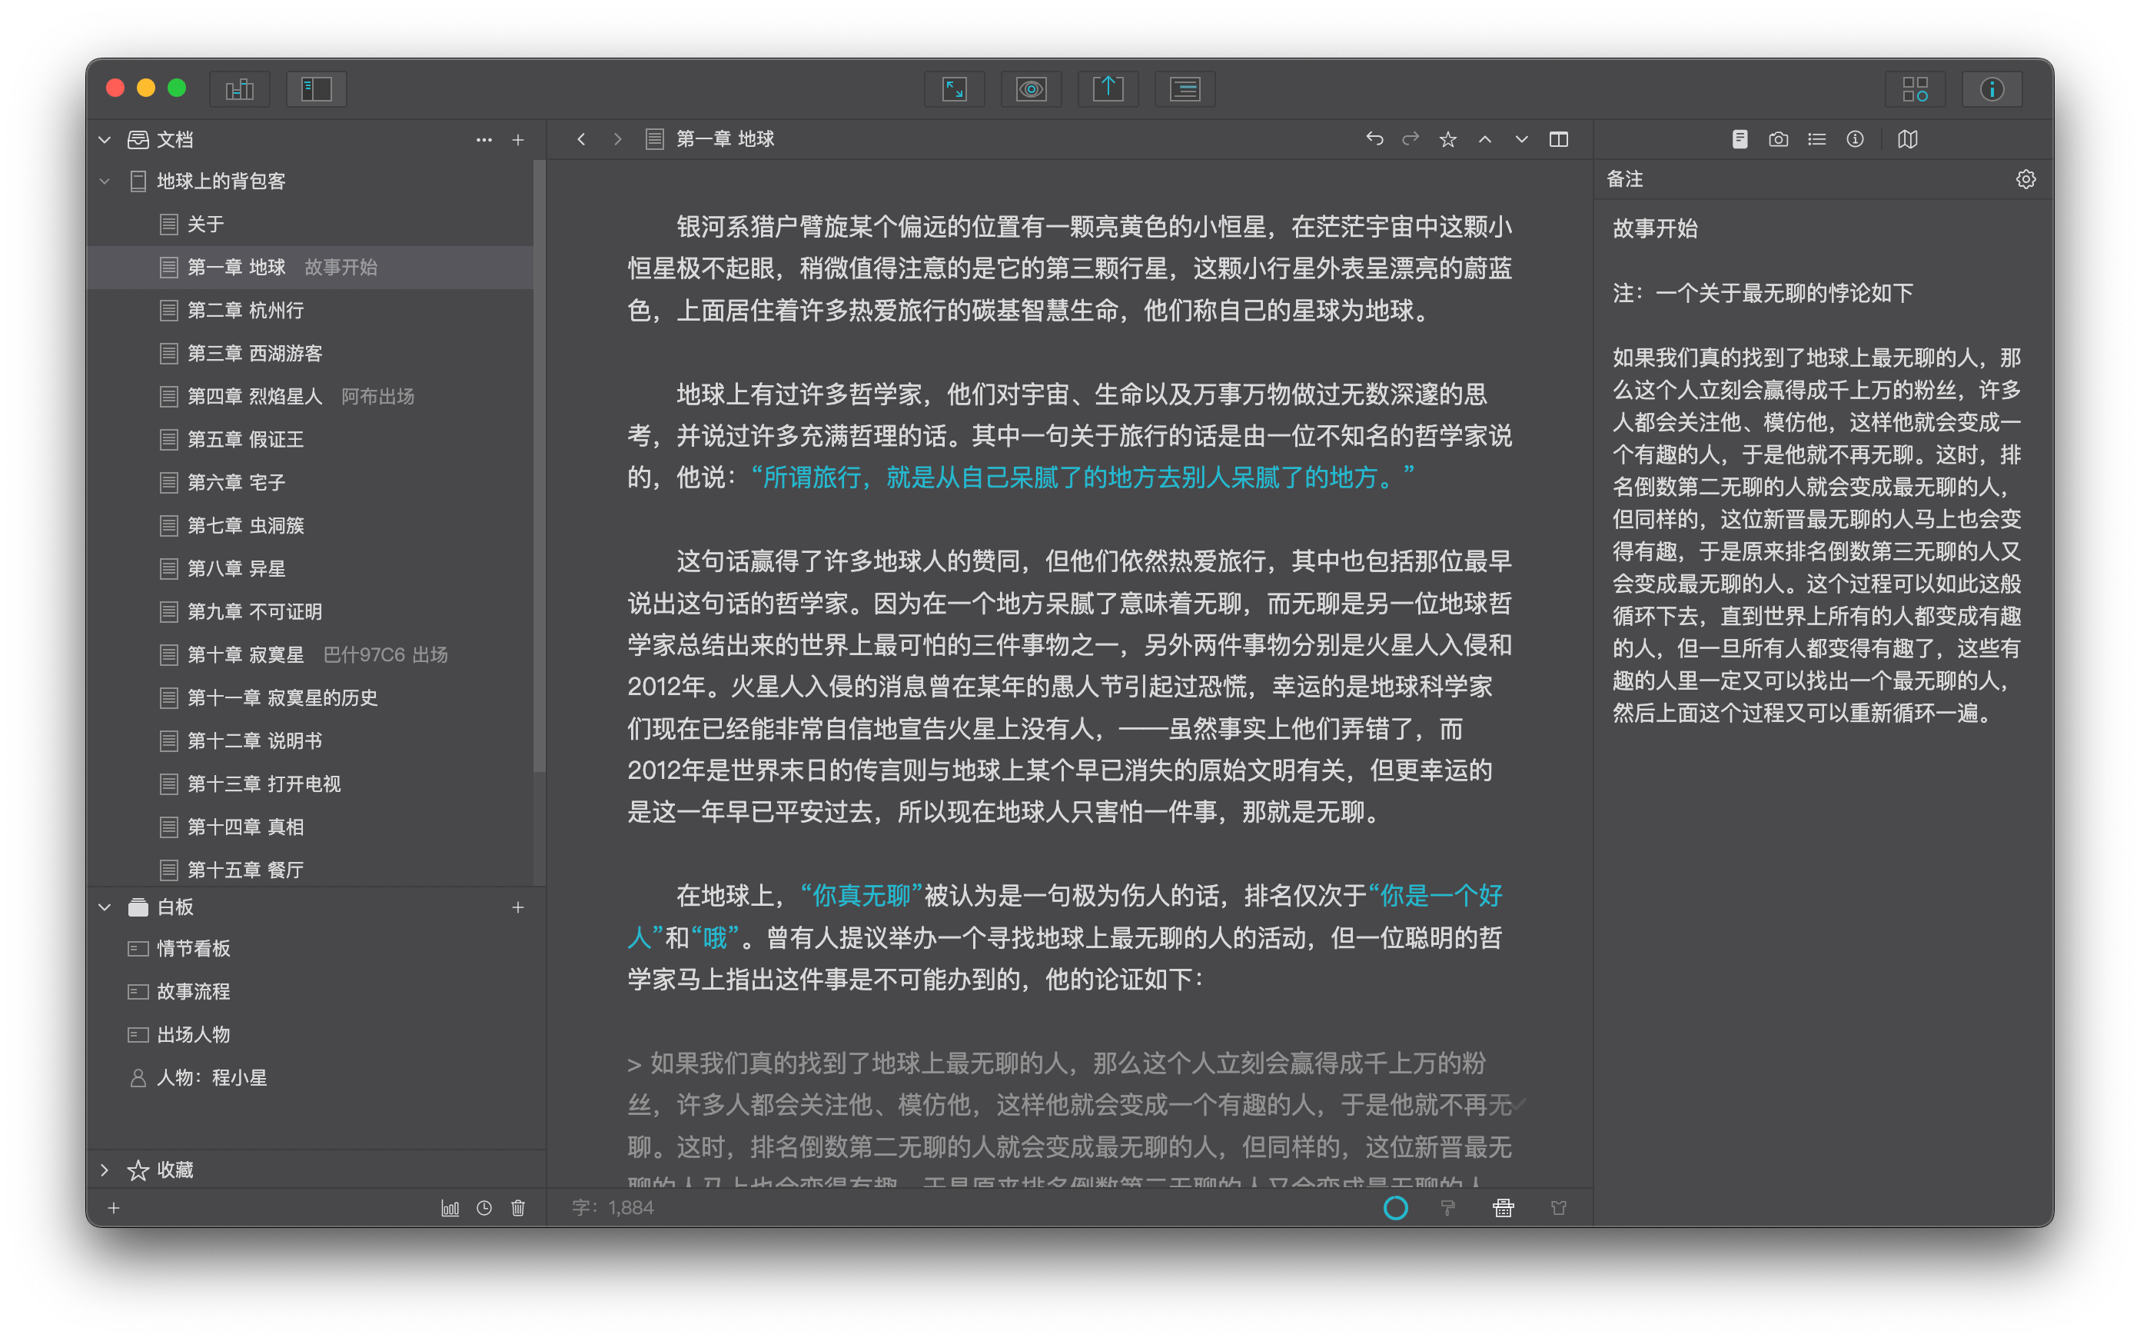Screen dimensions: 2140x1341
Task: Open 第七章 虫洞簇 chapter
Action: (311, 525)
